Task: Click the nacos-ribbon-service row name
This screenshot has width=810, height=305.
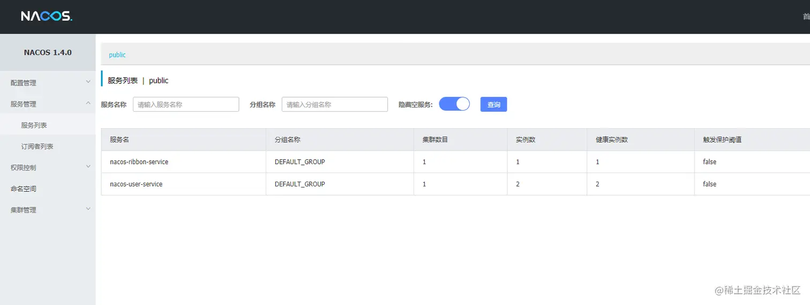Action: coord(139,162)
